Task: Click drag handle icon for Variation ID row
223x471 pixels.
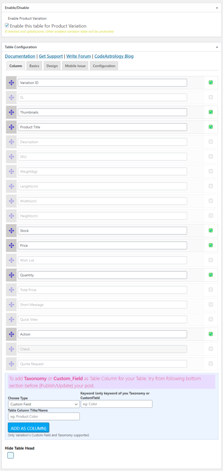Action: (x=11, y=83)
